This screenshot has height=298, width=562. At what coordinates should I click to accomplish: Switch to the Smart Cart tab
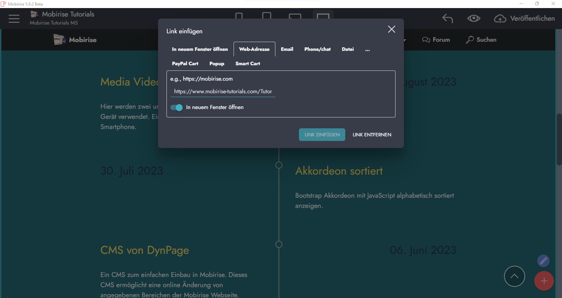click(x=248, y=63)
